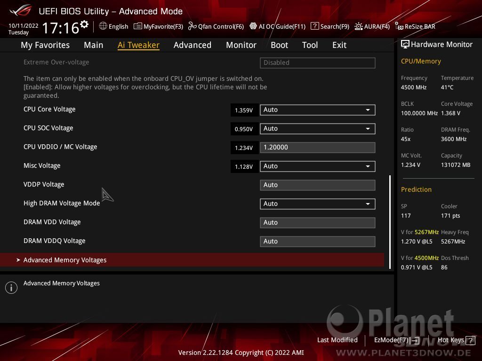Click the ROG logo icon
This screenshot has width=482, height=361.
point(21,11)
